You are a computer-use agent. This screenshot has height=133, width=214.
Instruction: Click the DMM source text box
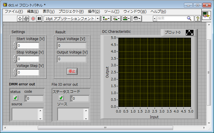click(25, 114)
